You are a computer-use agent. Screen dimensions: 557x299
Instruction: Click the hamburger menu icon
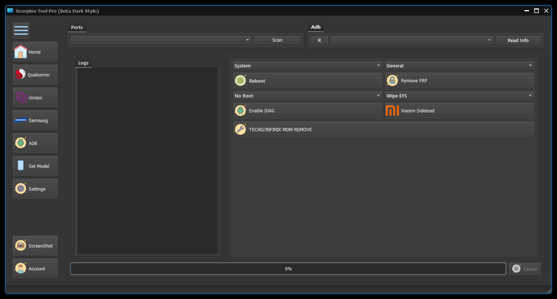pos(21,31)
